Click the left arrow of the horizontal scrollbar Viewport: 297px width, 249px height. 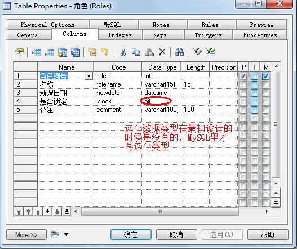[76, 211]
